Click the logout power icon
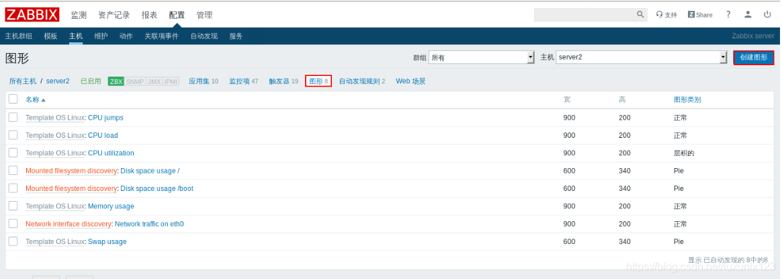The image size is (782, 279). click(x=767, y=15)
